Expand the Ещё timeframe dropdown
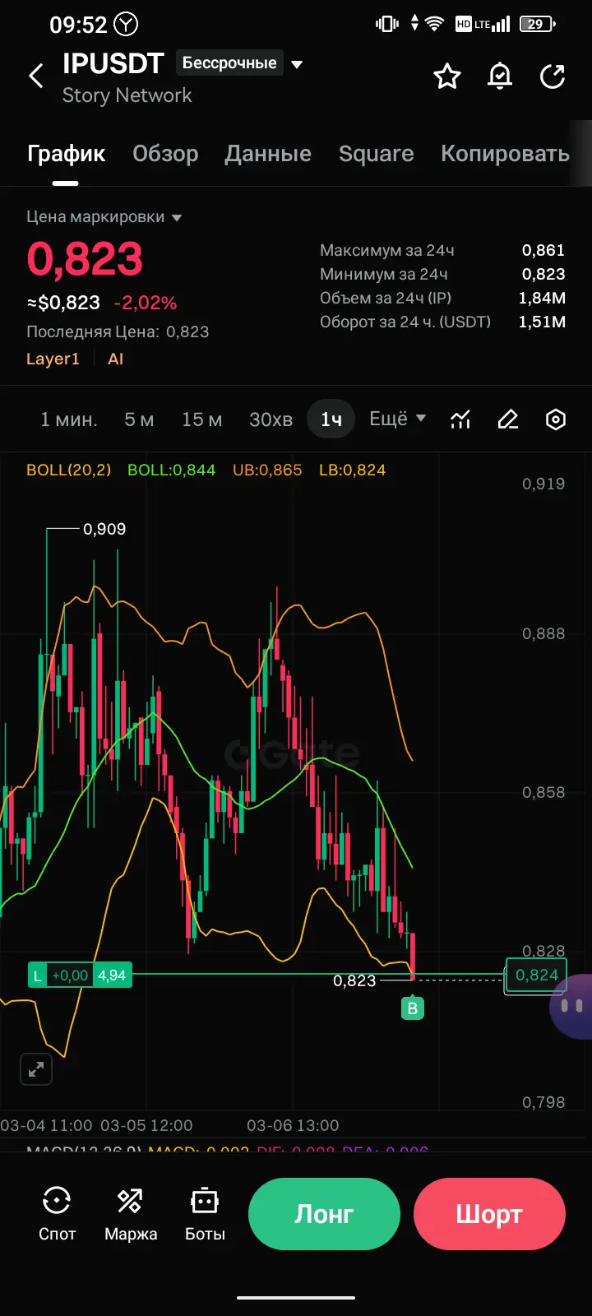Image resolution: width=592 pixels, height=1316 pixels. (397, 419)
